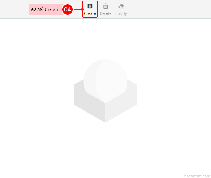Click the bottom corner of the gray box illustration
The width and height of the screenshot is (211, 178).
tap(105, 122)
